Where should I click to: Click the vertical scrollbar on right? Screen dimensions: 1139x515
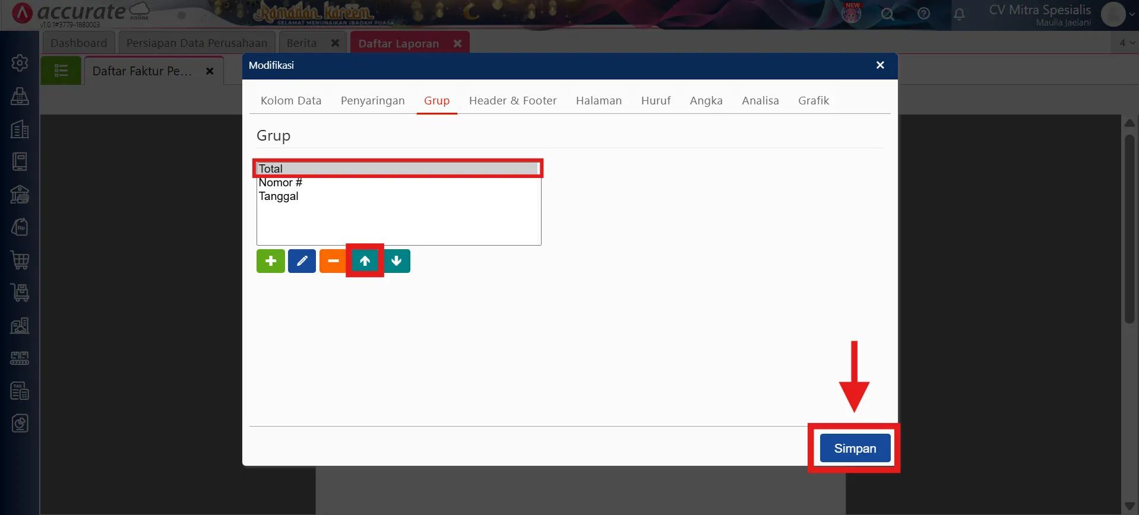[1129, 228]
